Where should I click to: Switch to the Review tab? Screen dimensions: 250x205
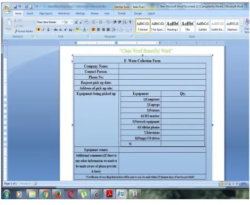click(x=94, y=13)
